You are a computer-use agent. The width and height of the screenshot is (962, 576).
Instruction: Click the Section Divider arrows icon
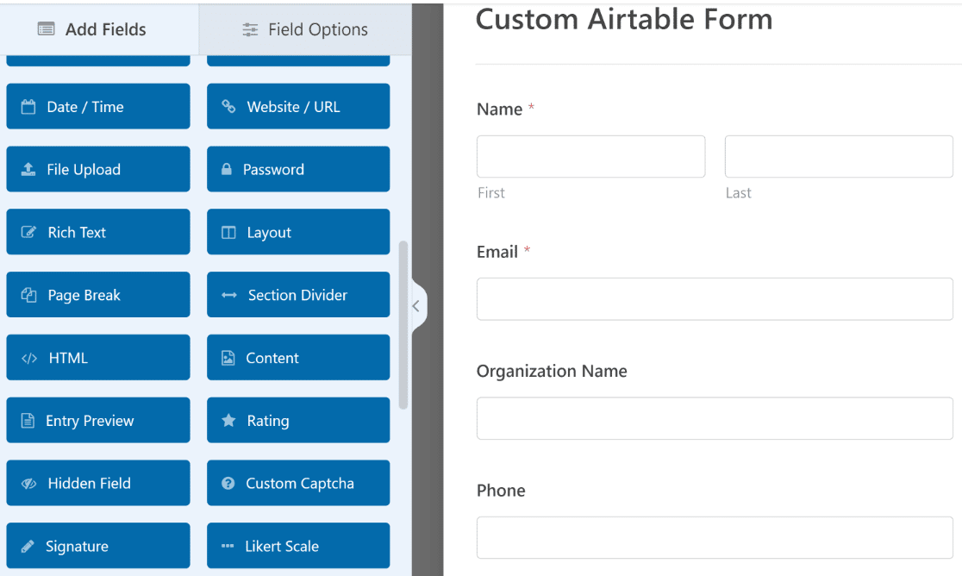coord(228,295)
